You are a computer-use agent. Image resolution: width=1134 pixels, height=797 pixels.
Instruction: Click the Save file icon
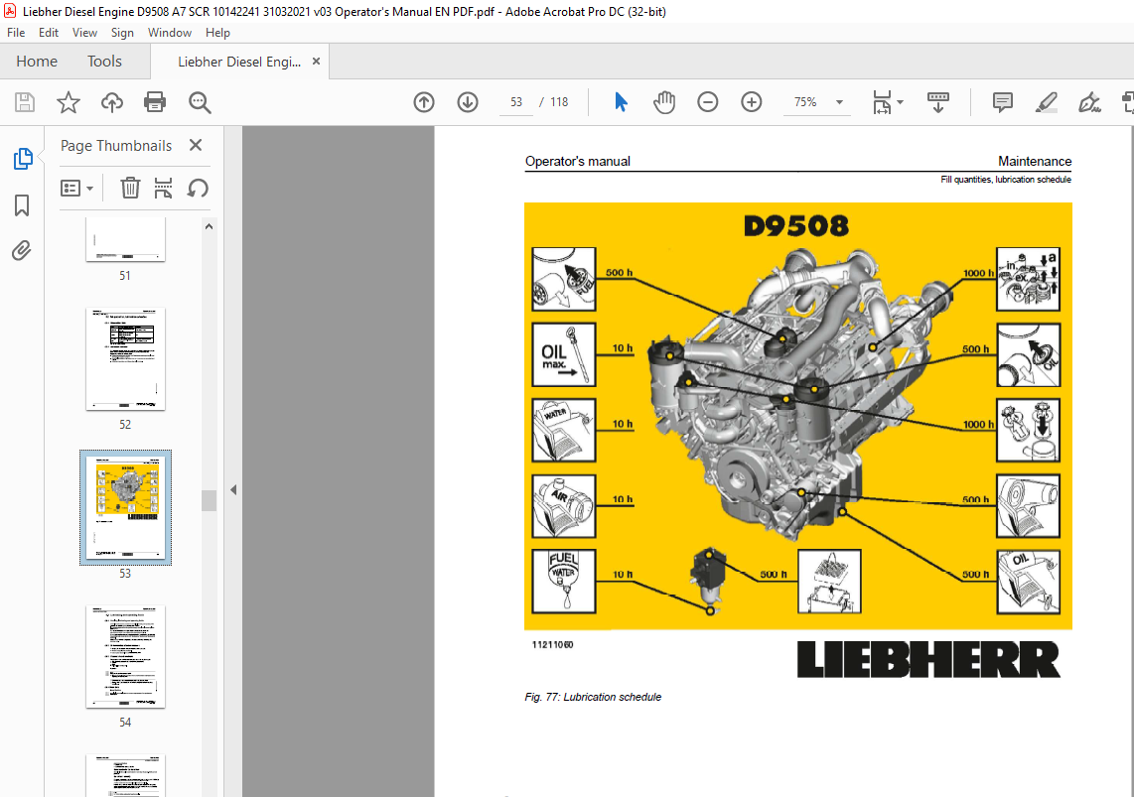click(x=25, y=102)
